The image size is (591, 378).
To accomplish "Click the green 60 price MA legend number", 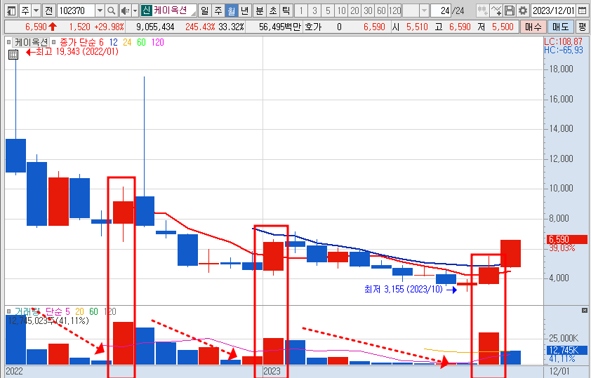I will coord(141,42).
